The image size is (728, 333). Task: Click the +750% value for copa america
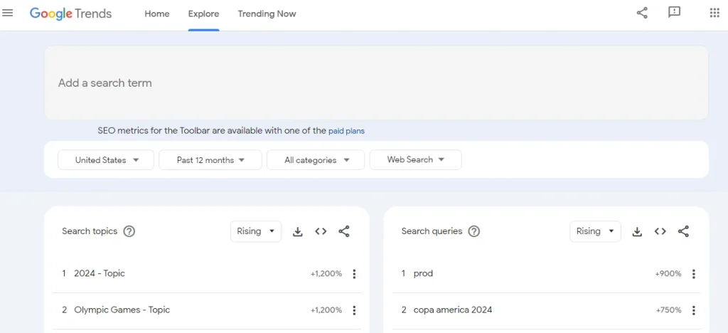point(668,310)
